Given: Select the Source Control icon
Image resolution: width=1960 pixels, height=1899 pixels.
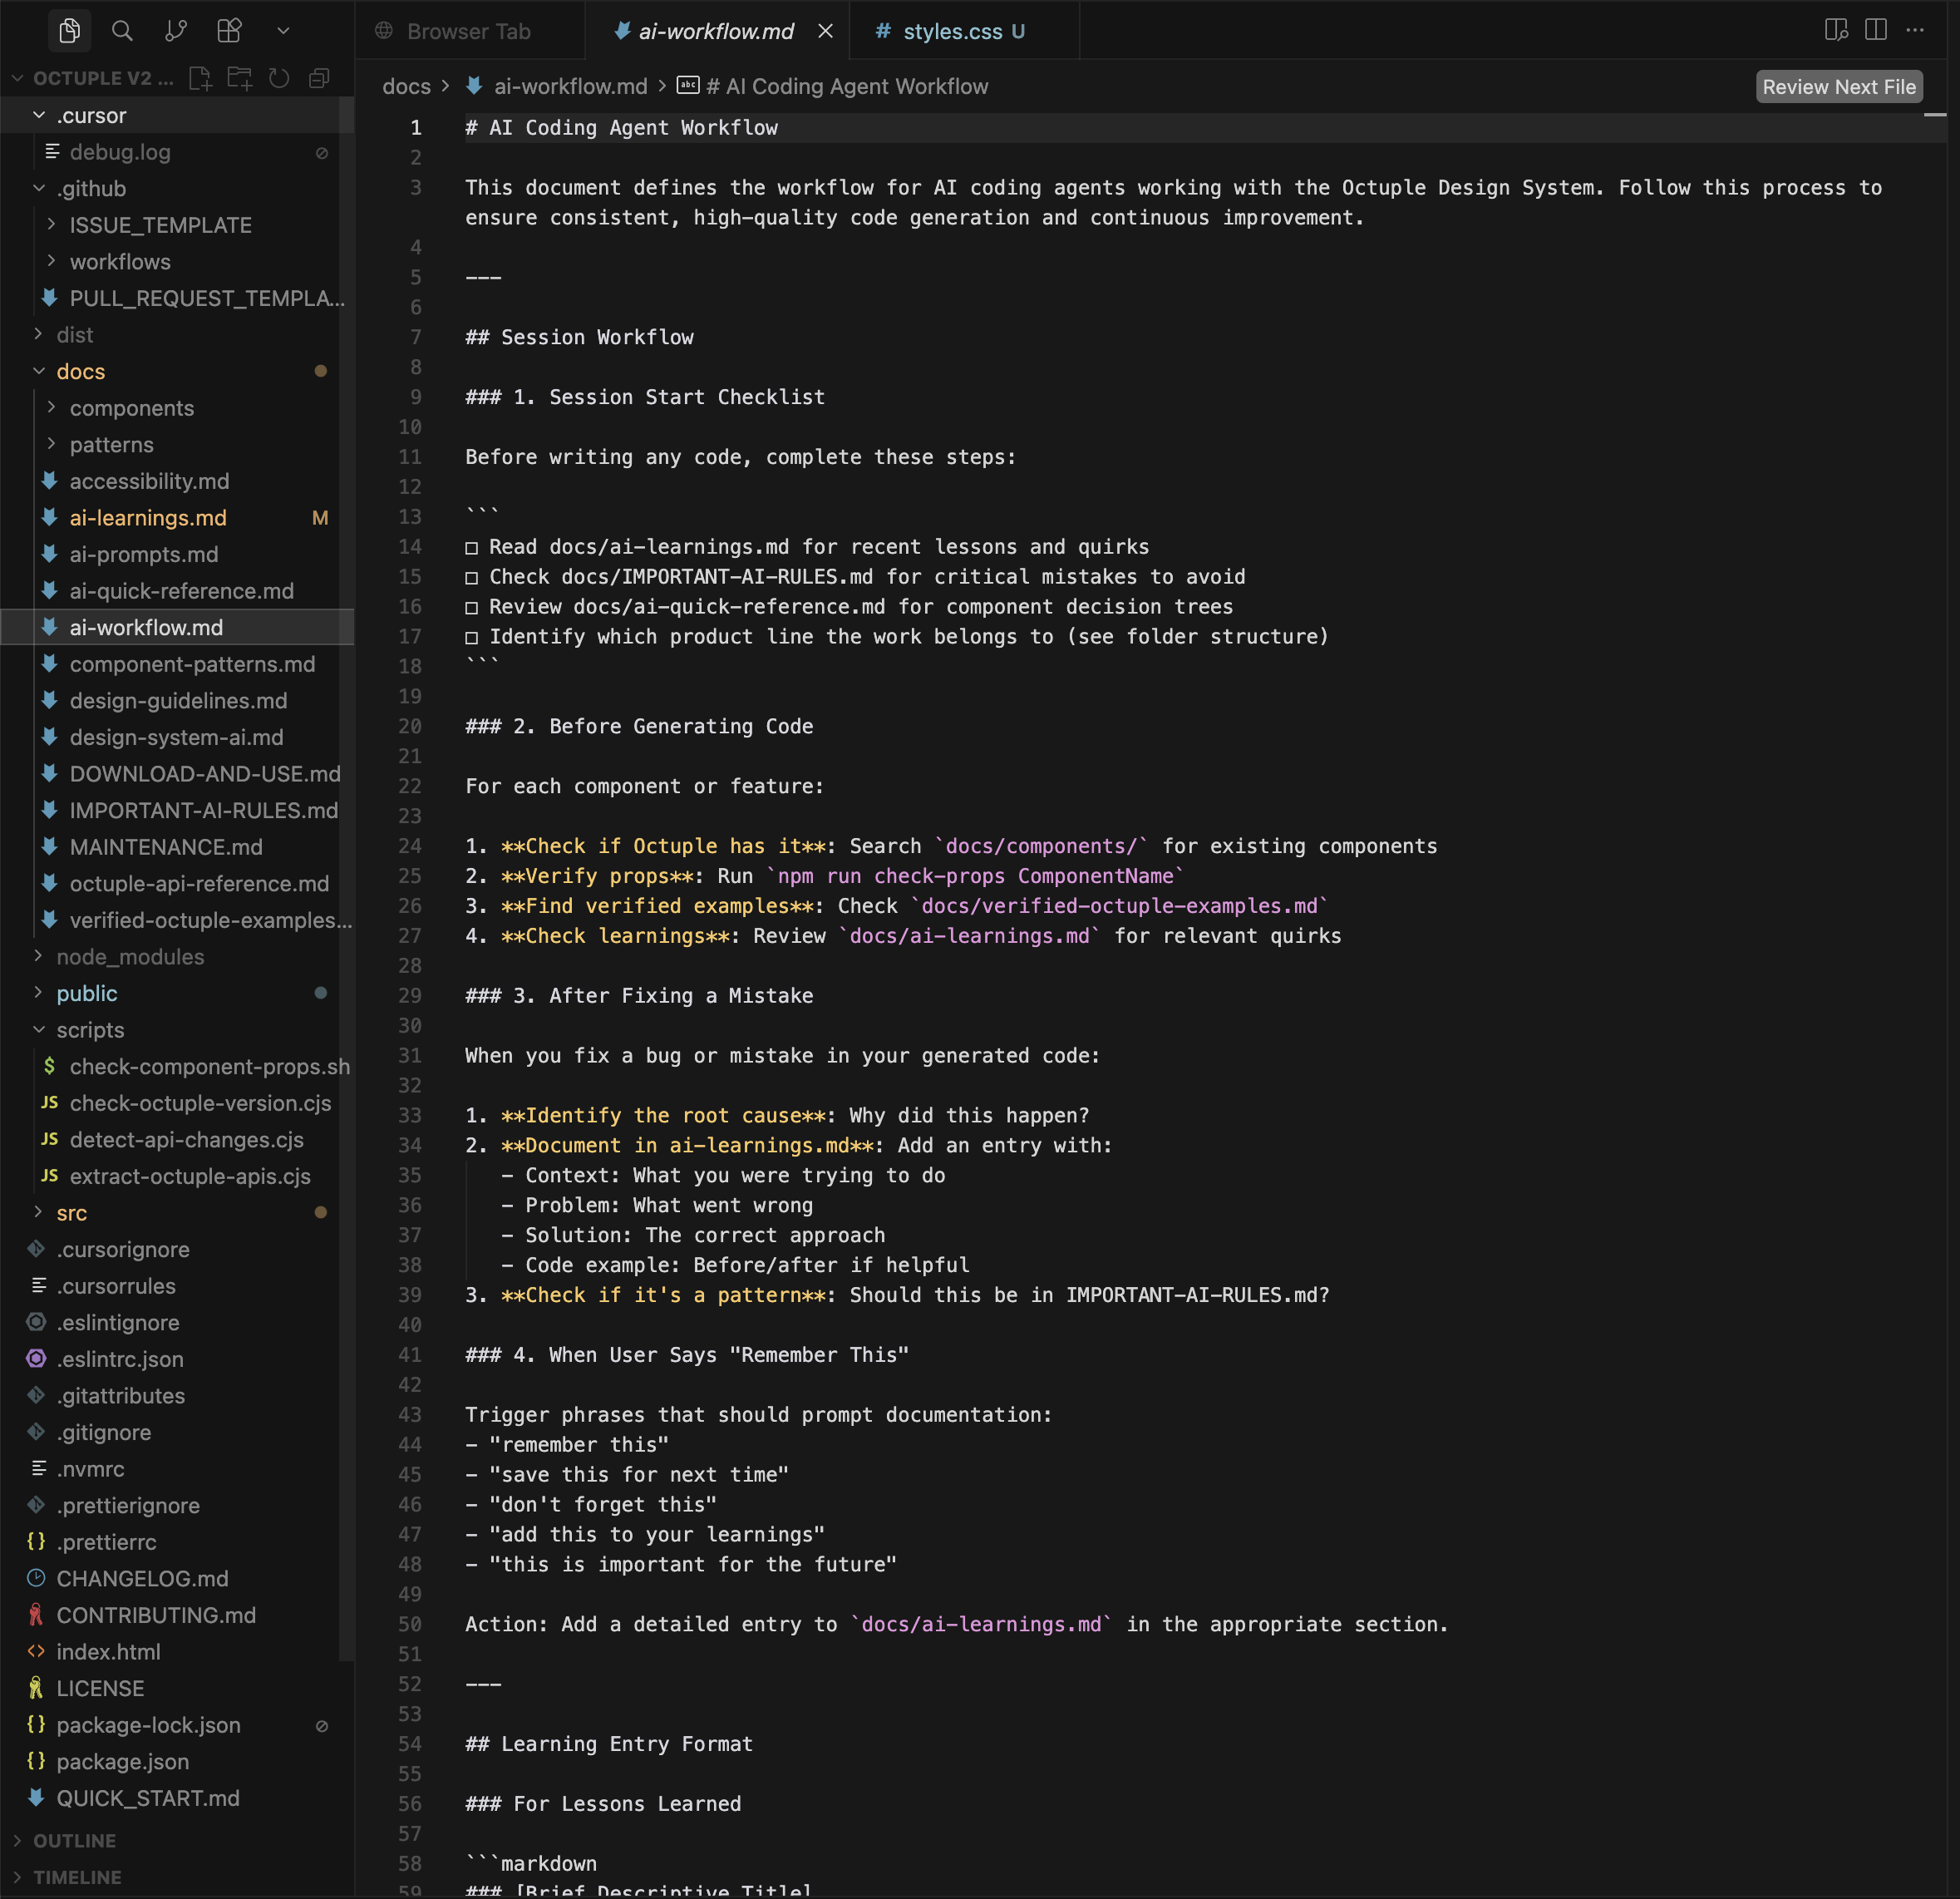Looking at the screenshot, I should pos(175,30).
